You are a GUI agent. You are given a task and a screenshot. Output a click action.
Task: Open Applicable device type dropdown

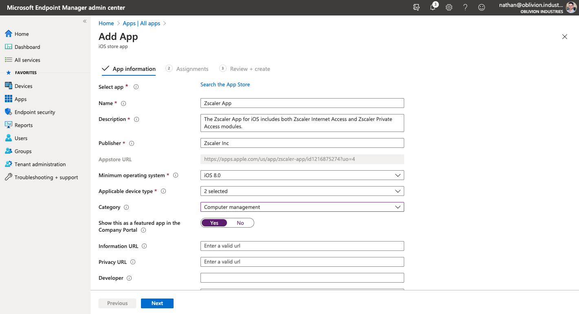pos(302,191)
